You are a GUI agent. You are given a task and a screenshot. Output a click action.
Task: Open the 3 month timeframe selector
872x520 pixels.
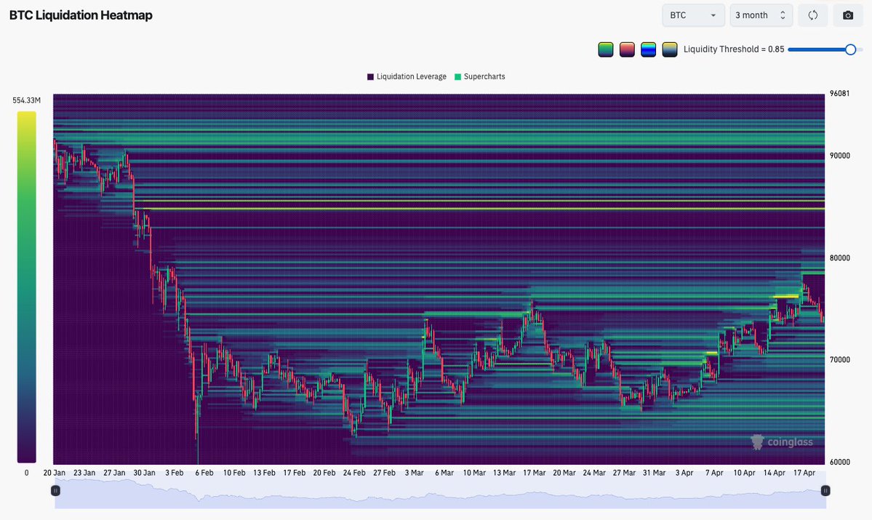760,15
